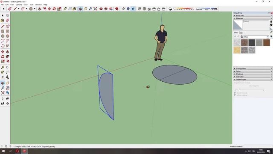Select Freehand tool in left toolbar
This screenshot has width=273, height=154.
[x=8, y=27]
